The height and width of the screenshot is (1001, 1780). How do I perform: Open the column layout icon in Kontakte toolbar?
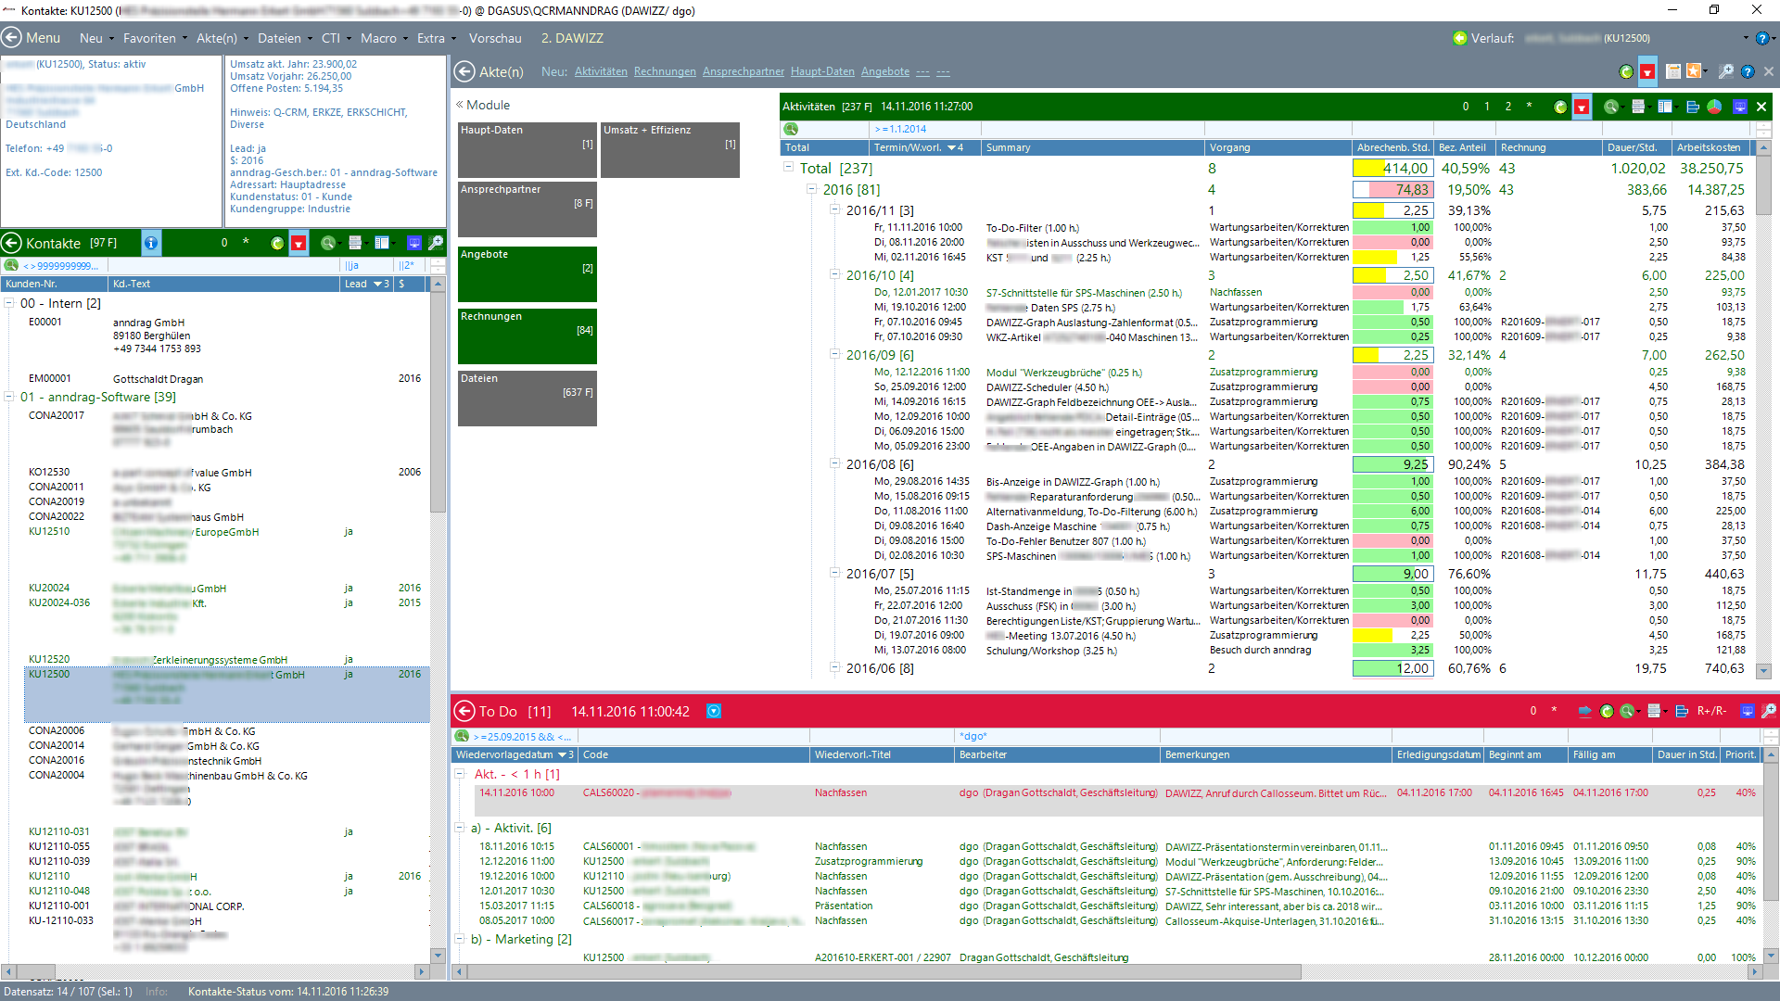click(381, 243)
